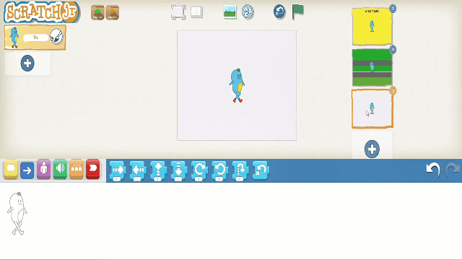Pick the move down block

pos(178,170)
